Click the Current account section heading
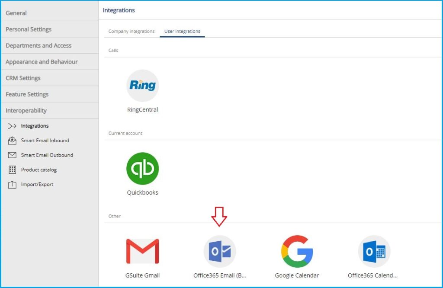The image size is (443, 288). click(125, 133)
